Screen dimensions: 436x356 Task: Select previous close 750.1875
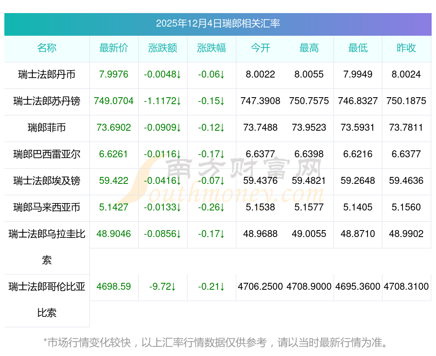(406, 101)
